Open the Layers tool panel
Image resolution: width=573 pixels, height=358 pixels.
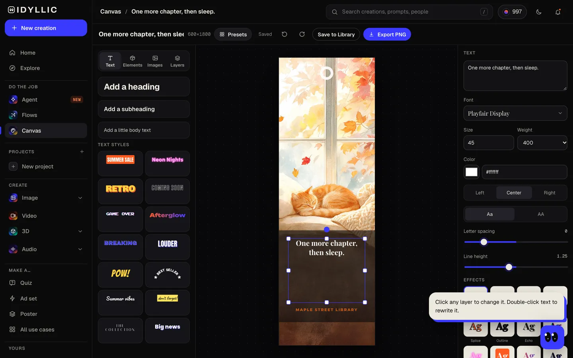(x=177, y=61)
